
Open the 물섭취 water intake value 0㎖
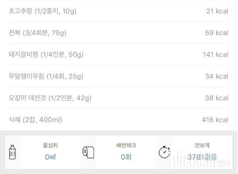pos(50,157)
